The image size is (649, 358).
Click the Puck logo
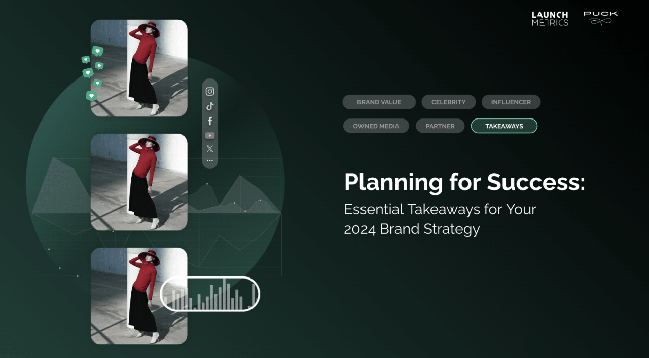(600, 18)
